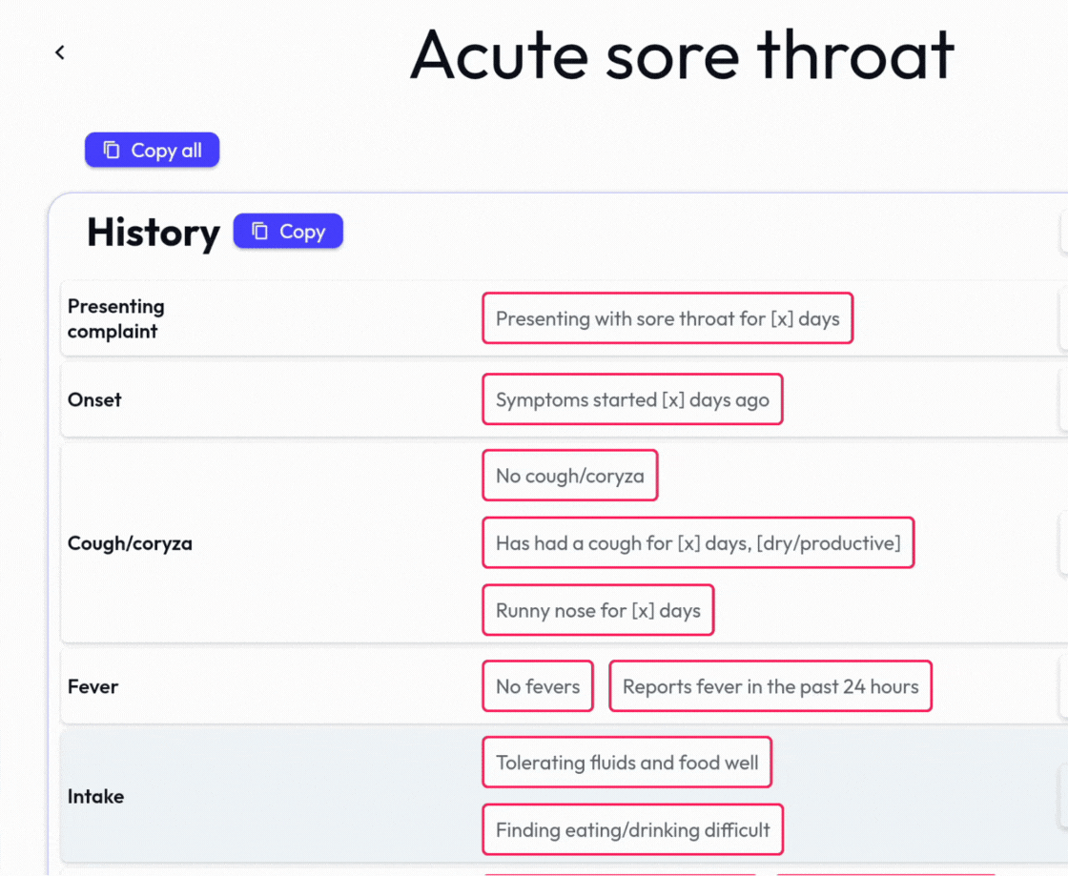The height and width of the screenshot is (876, 1068).
Task: Click the Copy all button
Action: point(153,151)
